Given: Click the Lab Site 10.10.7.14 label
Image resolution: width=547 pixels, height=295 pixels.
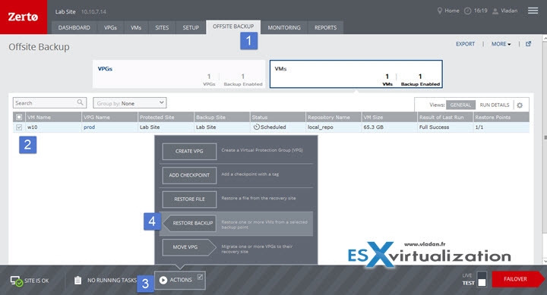Looking at the screenshot, I should 81,11.
